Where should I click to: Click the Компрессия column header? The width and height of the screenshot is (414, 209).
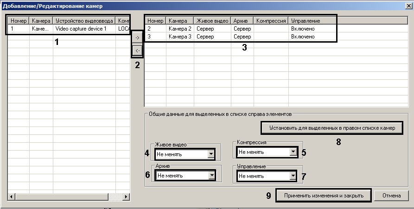tap(271, 21)
